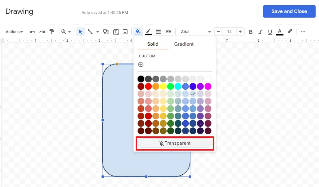
Task: Click the Border weight icon
Action: point(158,32)
